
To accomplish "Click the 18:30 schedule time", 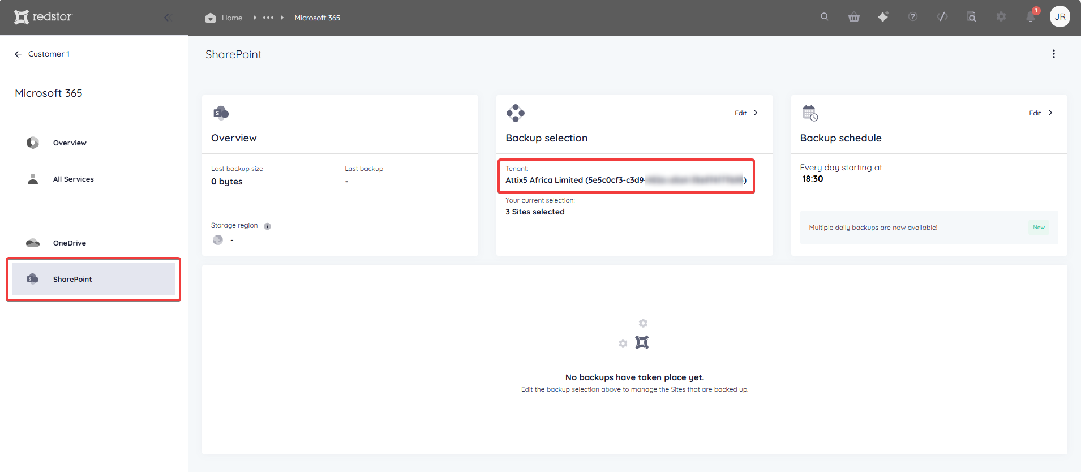I will (813, 179).
